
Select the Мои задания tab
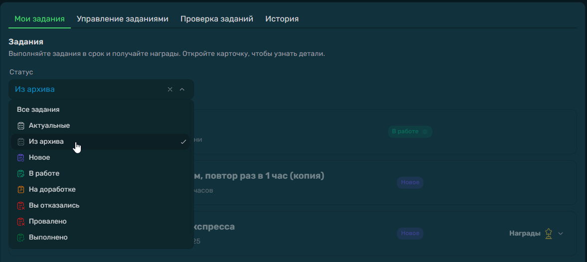tap(39, 19)
